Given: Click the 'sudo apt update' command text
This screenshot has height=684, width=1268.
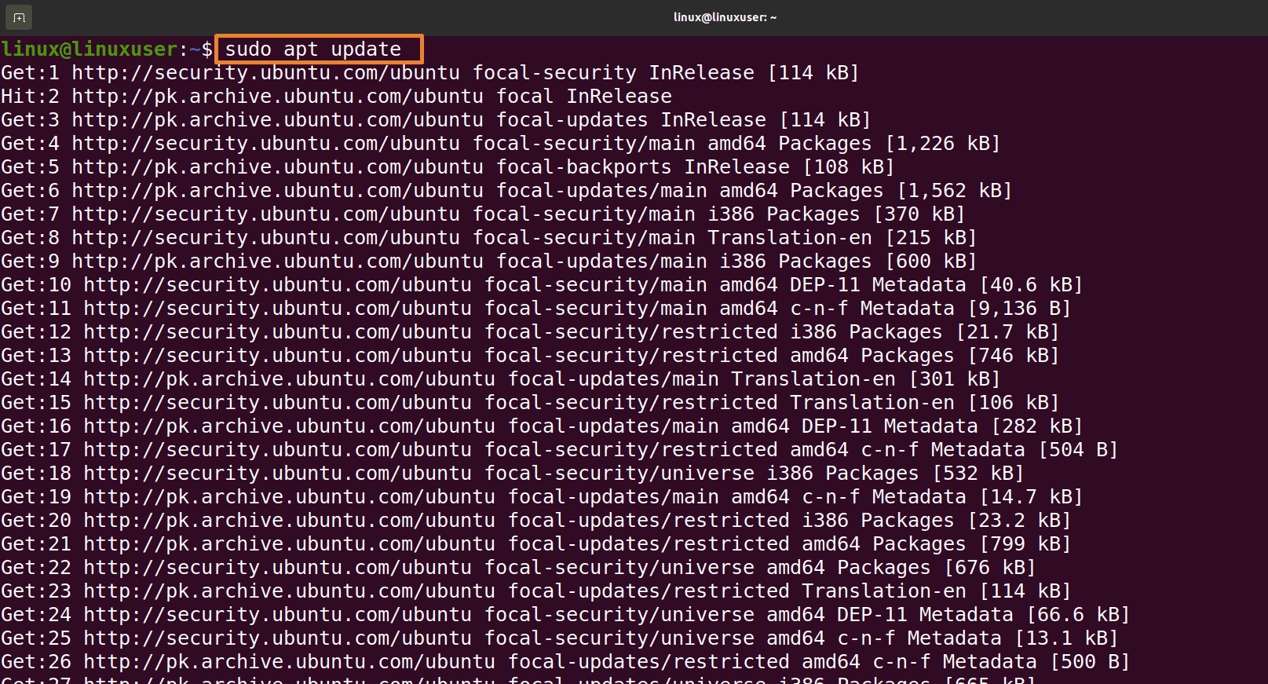Looking at the screenshot, I should 312,49.
